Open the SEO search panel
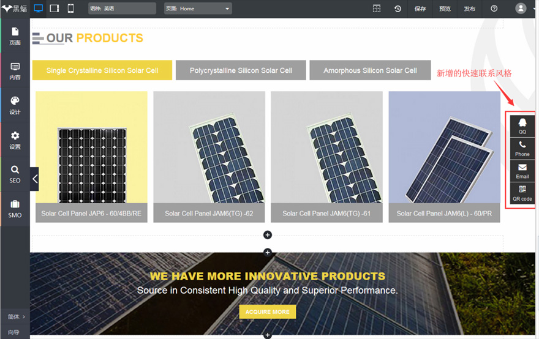This screenshot has width=539, height=339. (15, 174)
